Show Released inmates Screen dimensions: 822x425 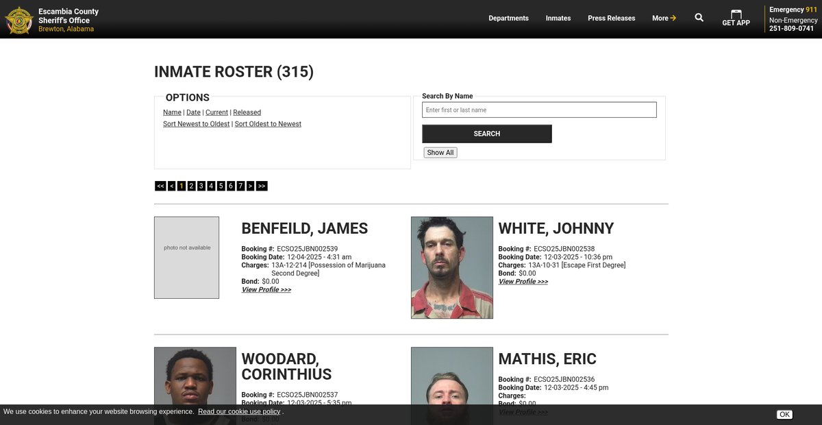[x=247, y=112]
